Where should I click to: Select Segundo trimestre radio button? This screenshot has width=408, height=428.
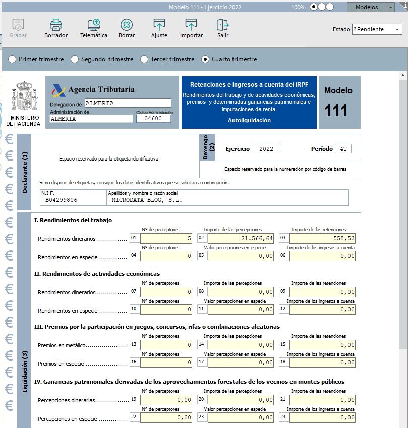pos(75,59)
